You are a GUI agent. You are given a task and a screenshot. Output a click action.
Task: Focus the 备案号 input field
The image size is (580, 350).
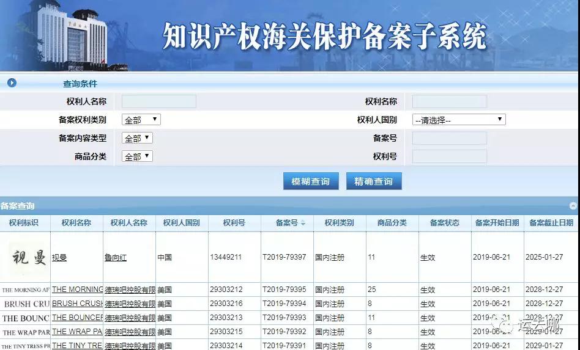point(450,138)
